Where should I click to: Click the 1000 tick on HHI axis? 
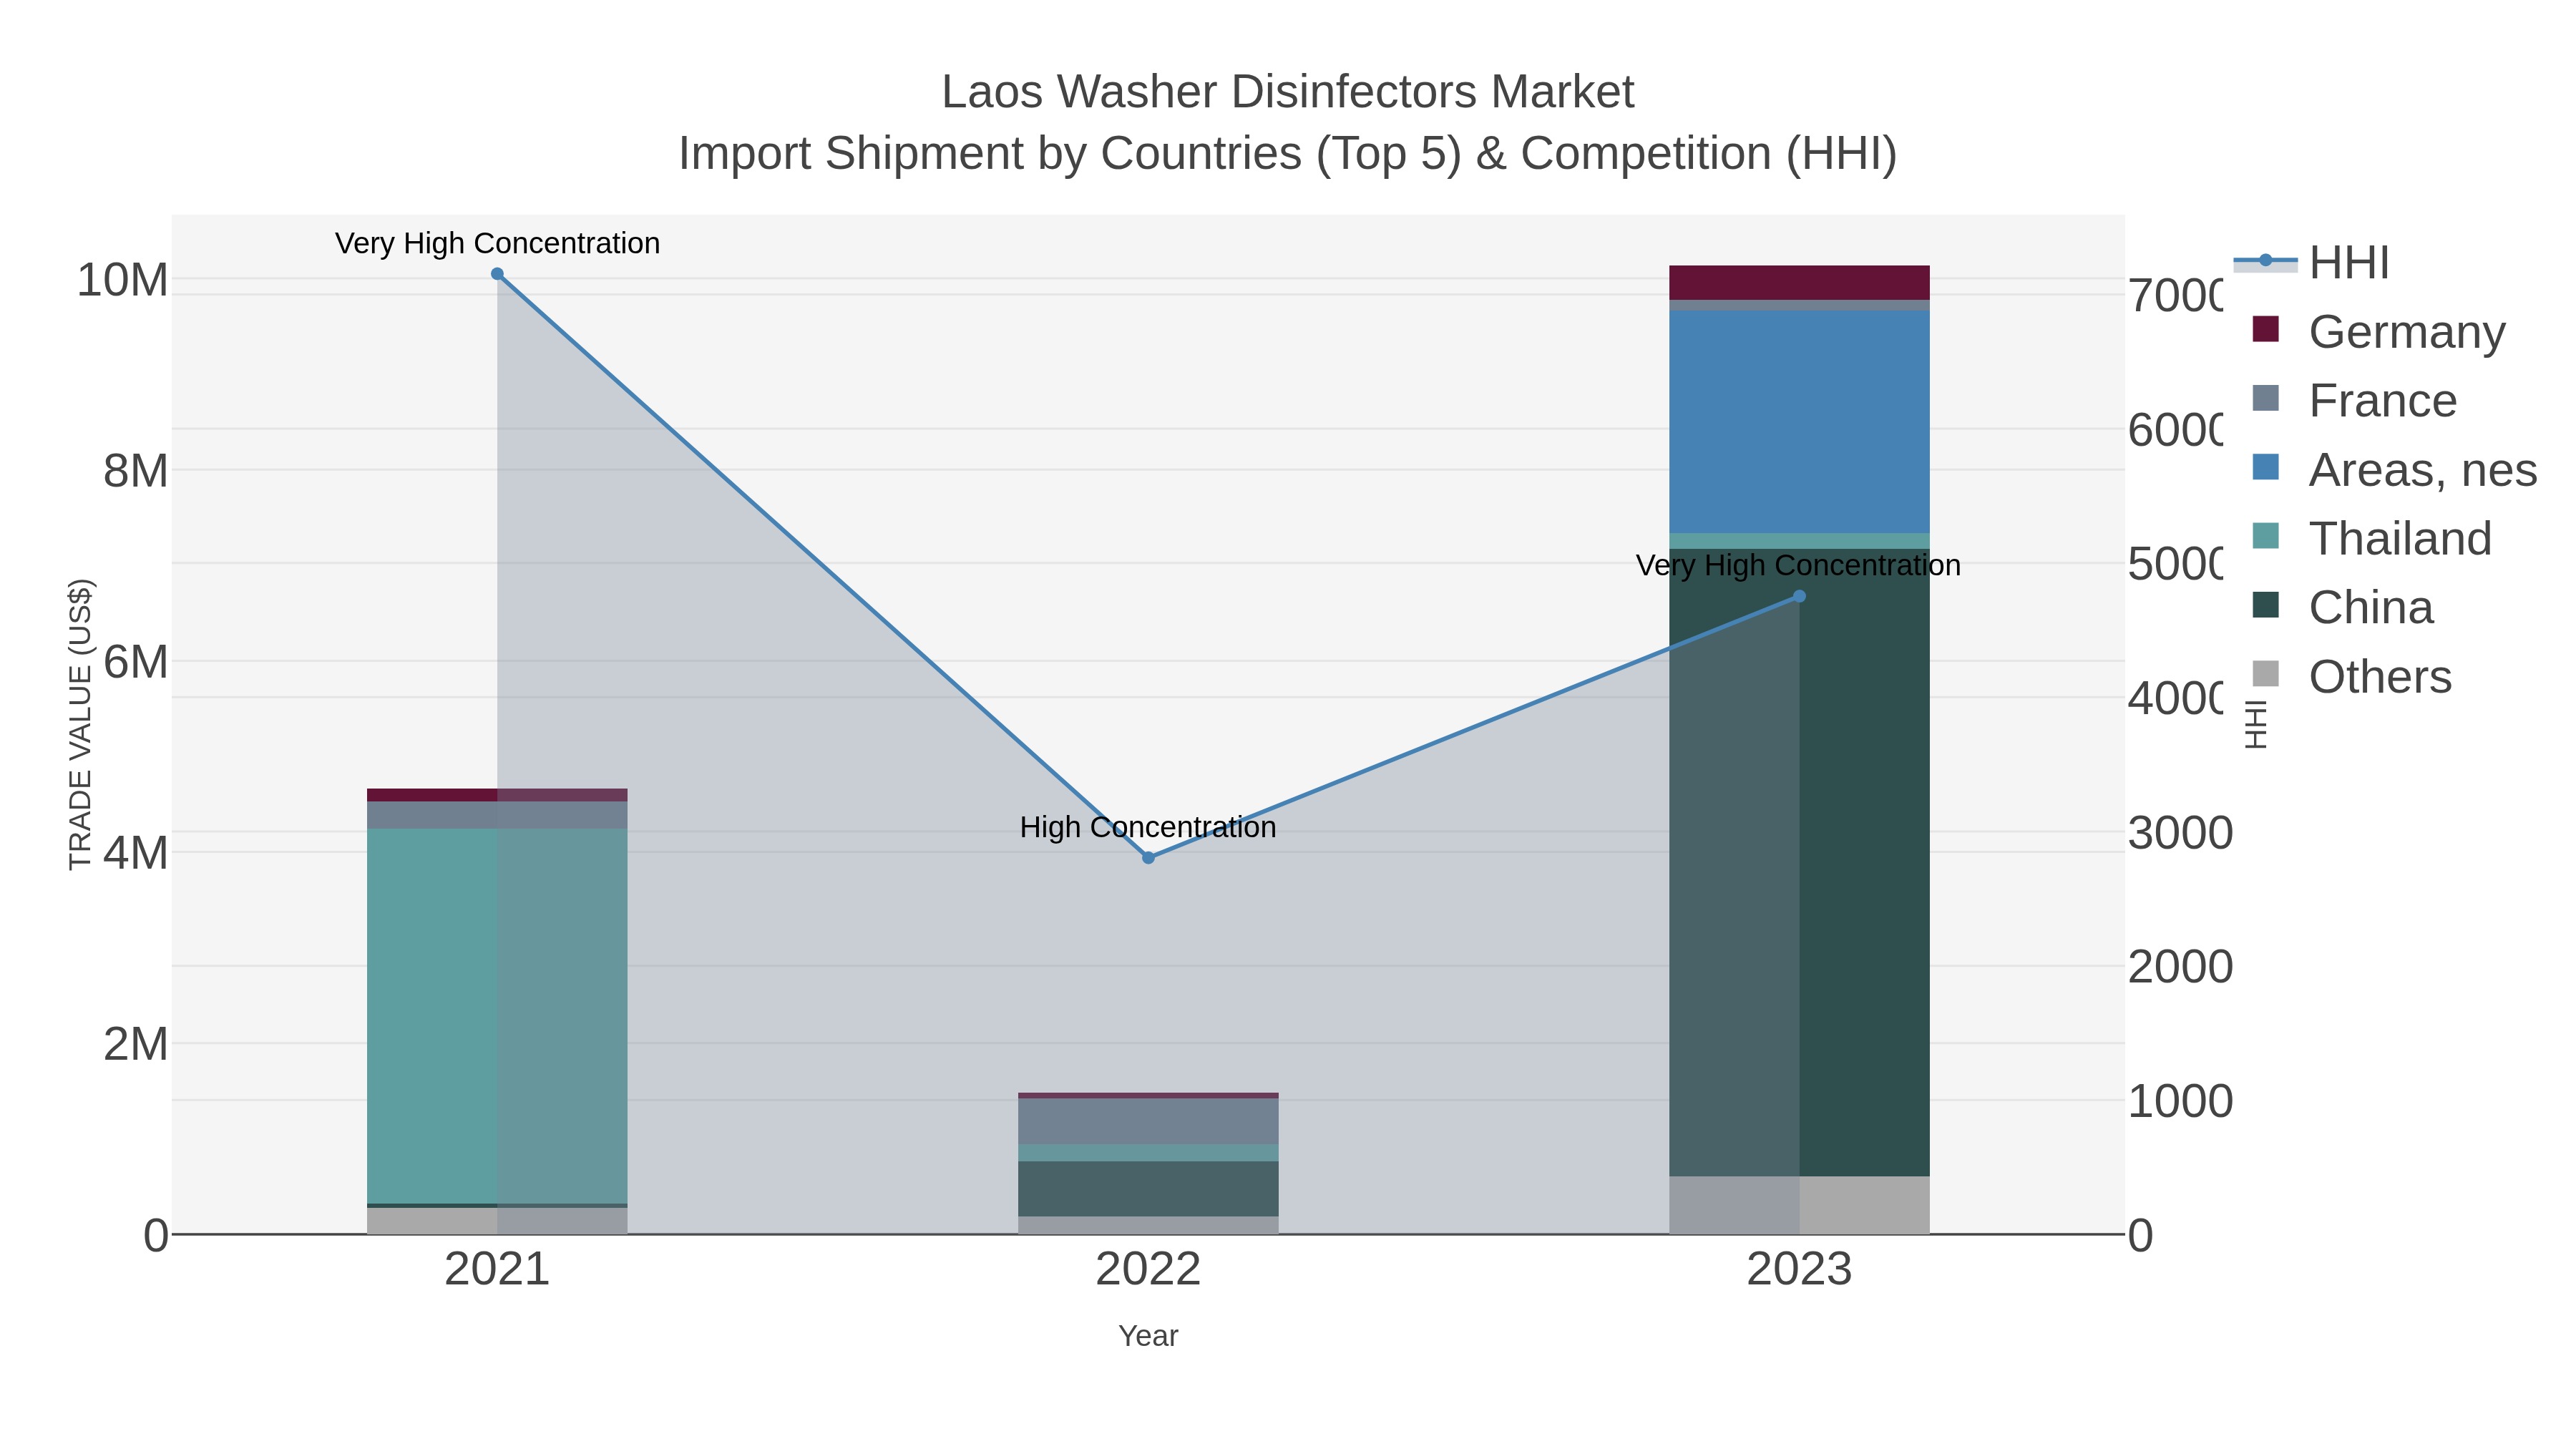(x=2180, y=1101)
